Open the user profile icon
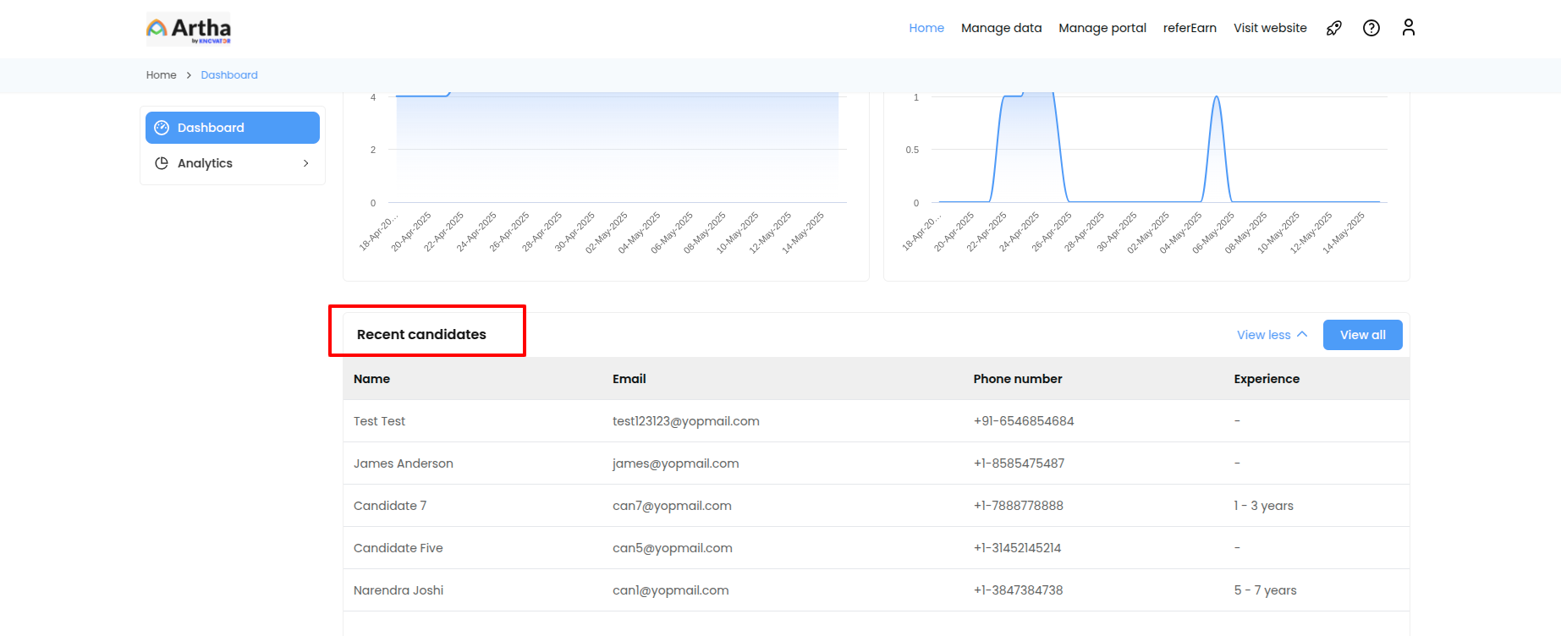 click(x=1409, y=28)
